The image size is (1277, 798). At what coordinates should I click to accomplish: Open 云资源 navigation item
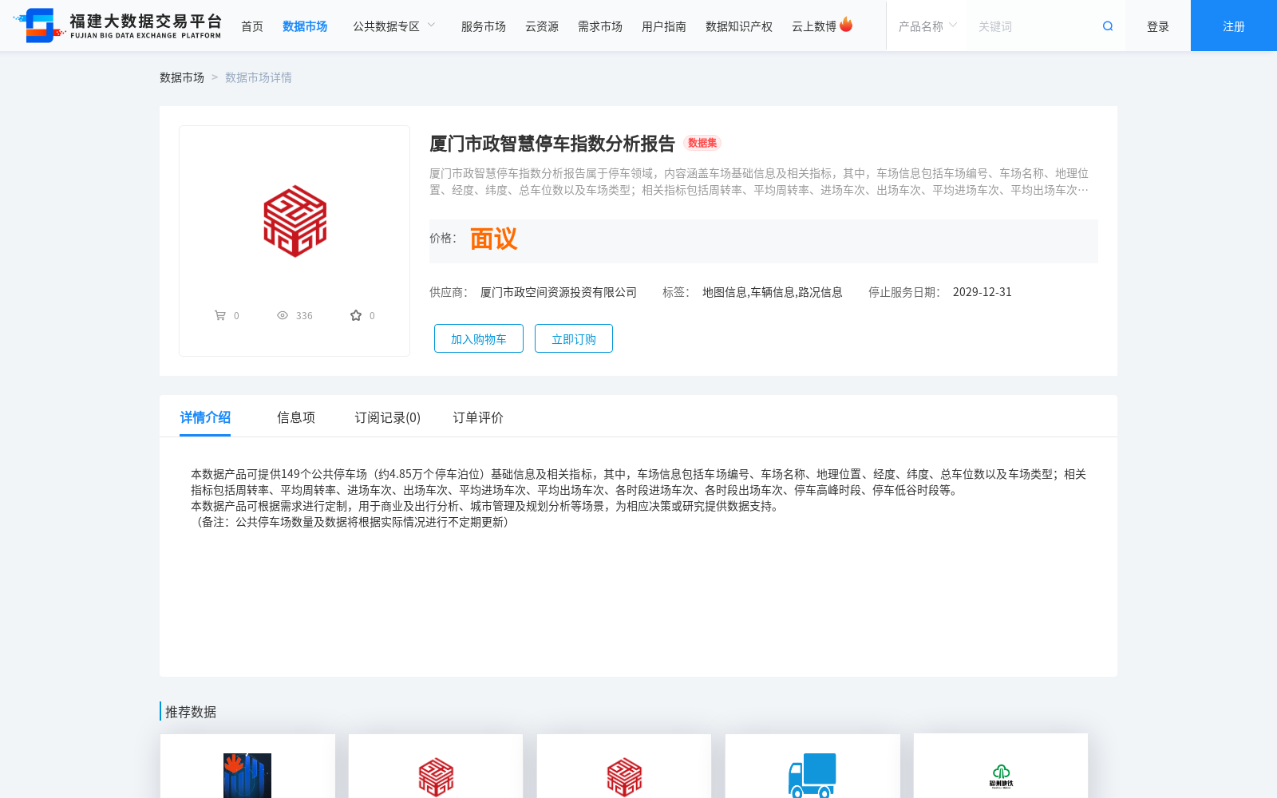point(542,26)
